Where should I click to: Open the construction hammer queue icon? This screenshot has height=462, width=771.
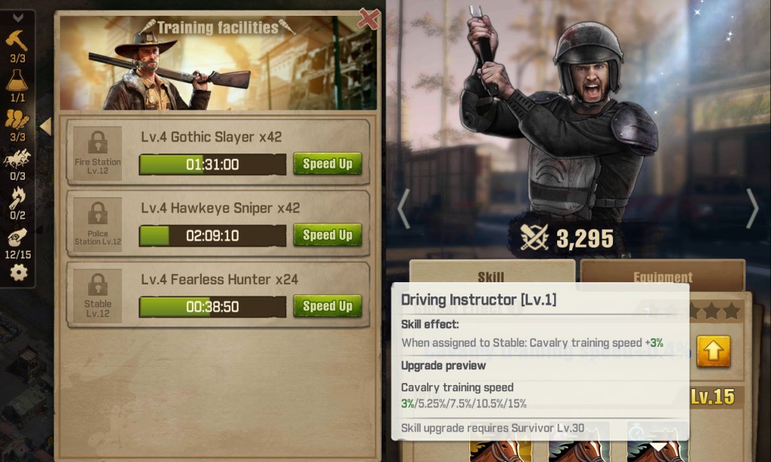tap(17, 41)
